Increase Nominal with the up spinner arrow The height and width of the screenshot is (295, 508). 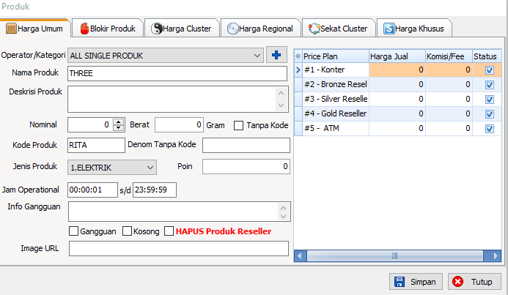click(x=119, y=122)
